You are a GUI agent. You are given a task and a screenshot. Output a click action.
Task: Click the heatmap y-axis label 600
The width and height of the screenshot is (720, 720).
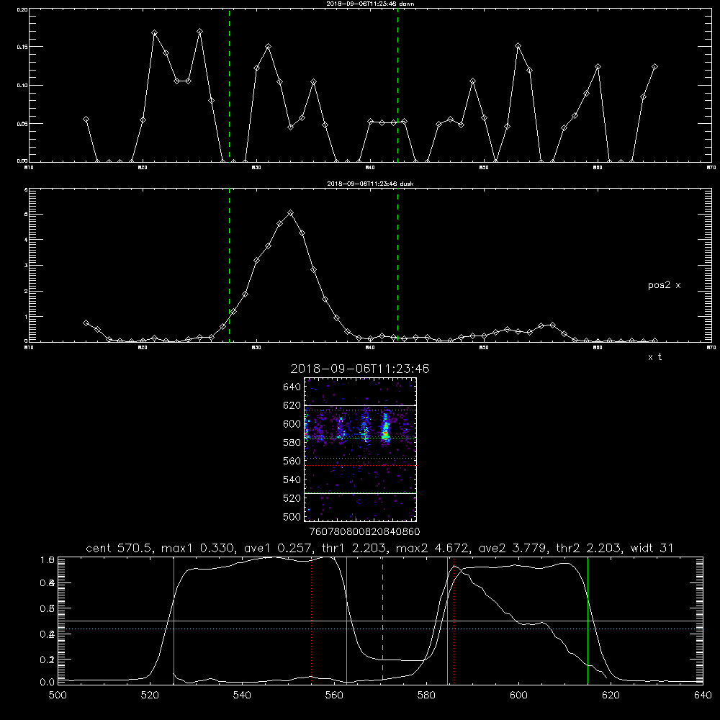click(292, 424)
